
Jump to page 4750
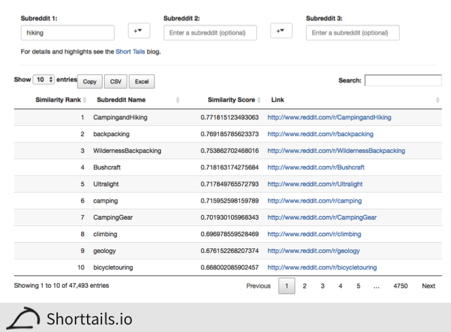(x=400, y=286)
